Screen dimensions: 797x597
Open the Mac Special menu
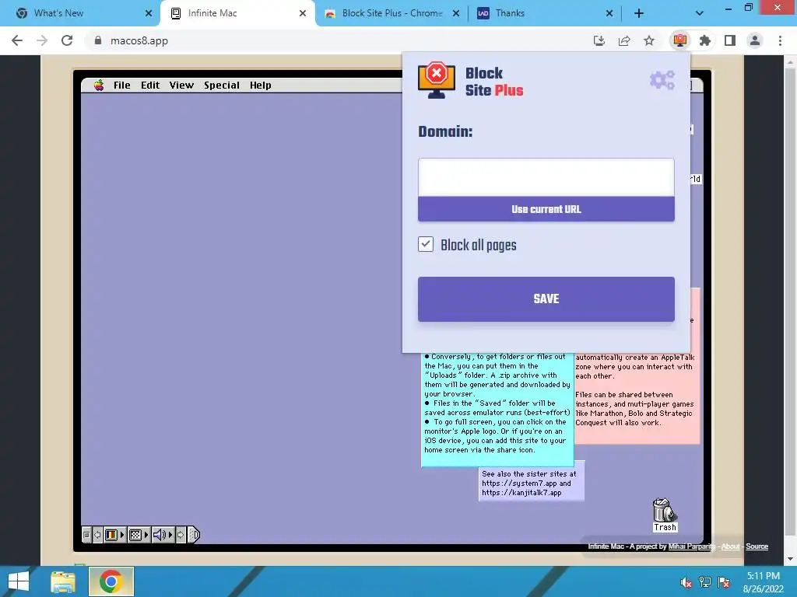click(222, 86)
